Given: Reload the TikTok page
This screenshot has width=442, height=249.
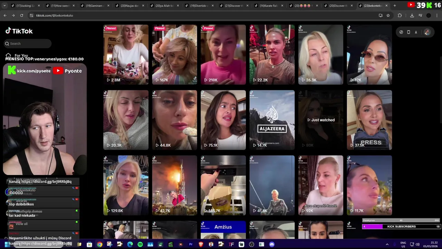Looking at the screenshot, I should pyautogui.click(x=21, y=16).
